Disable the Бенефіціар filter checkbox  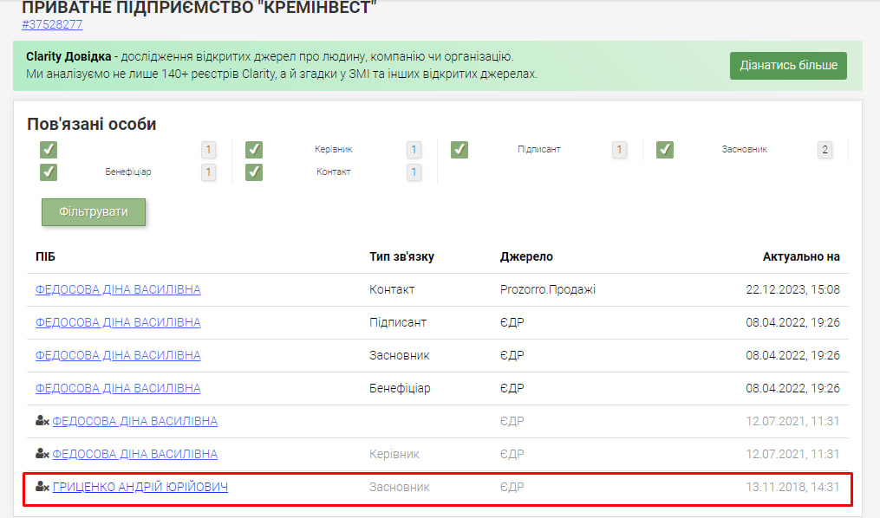(49, 172)
